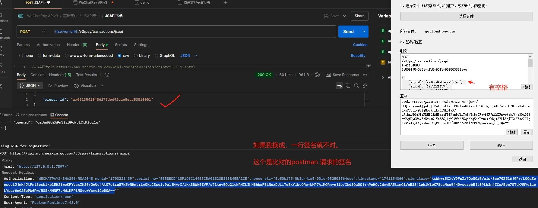Click the 基础支付 breadcrumb
Screen dimensions: 538x208
[x=70, y=16]
